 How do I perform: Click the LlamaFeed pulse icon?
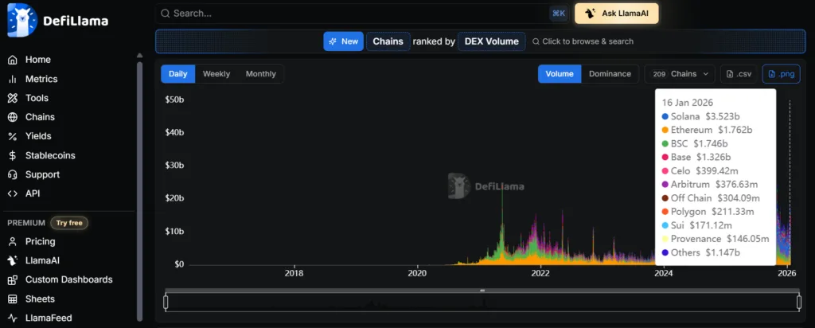(x=13, y=318)
